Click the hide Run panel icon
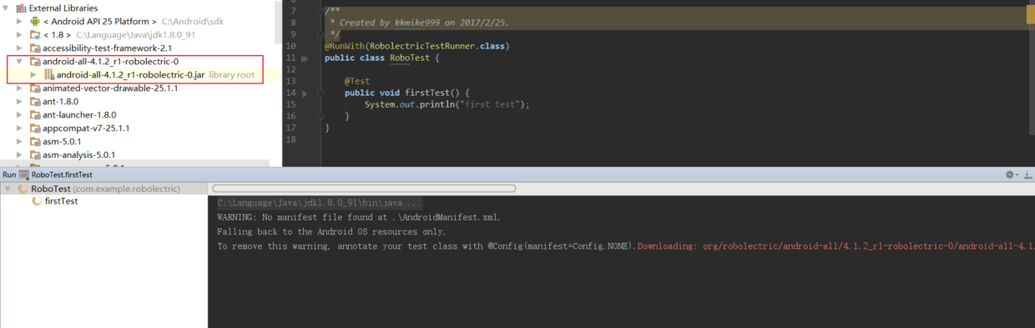This screenshot has width=1035, height=328. (1027, 175)
